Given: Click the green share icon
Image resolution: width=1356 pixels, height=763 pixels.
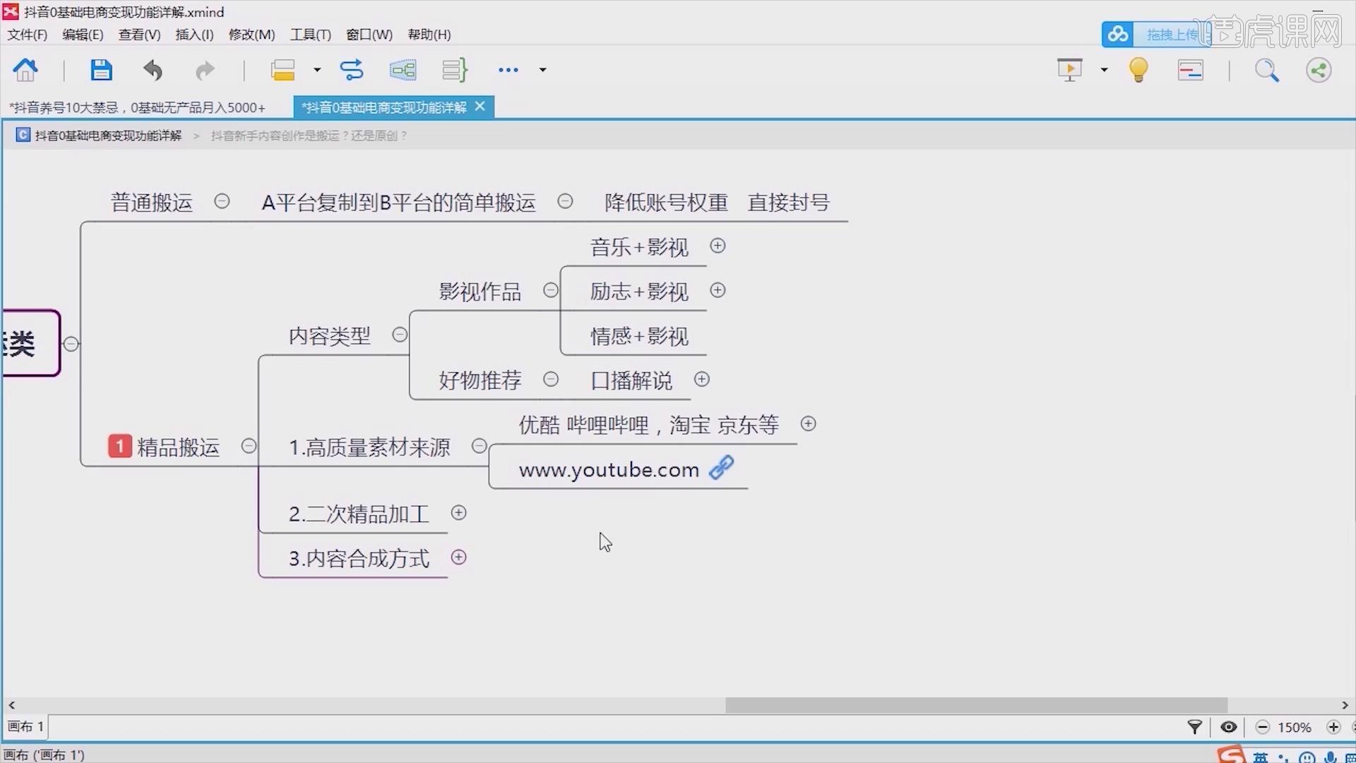Looking at the screenshot, I should 1319,70.
